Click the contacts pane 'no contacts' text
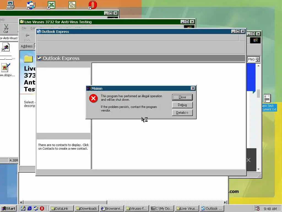This screenshot has height=212, width=282. click(63, 147)
